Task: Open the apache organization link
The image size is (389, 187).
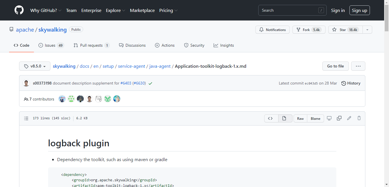Action: click(25, 30)
